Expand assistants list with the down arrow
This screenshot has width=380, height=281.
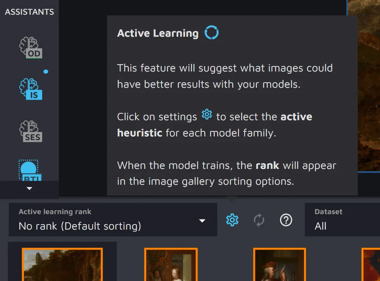(29, 189)
